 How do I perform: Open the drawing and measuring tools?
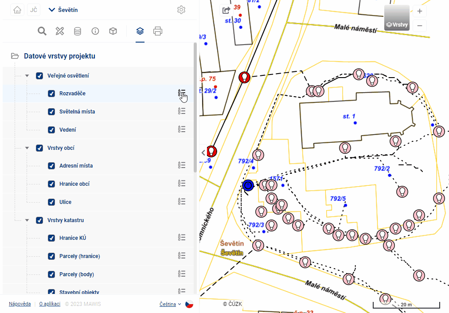point(60,31)
